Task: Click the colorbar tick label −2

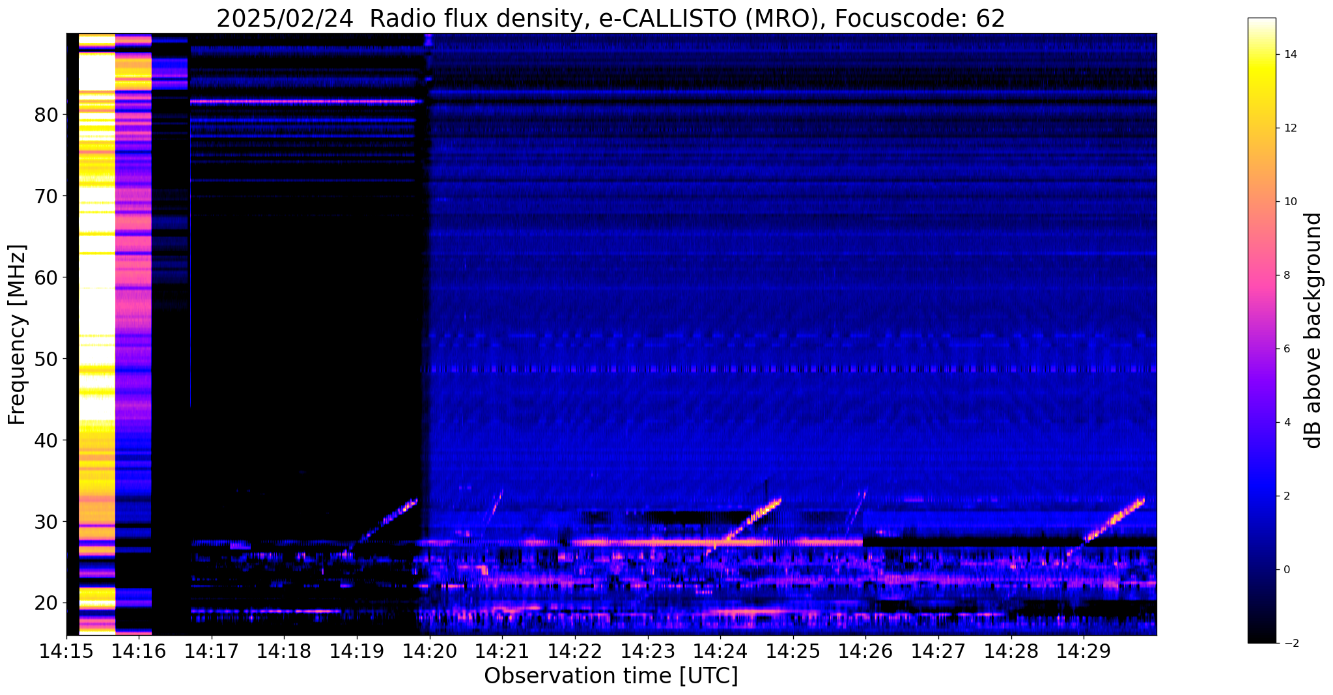Action: tap(1290, 644)
